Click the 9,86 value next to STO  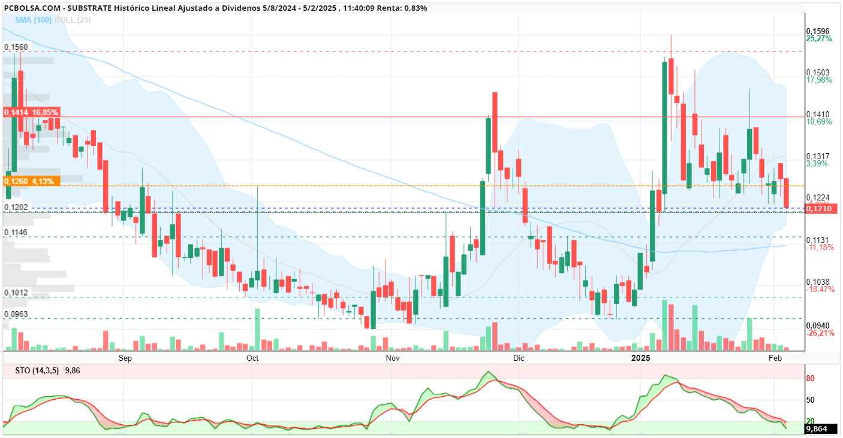click(73, 371)
